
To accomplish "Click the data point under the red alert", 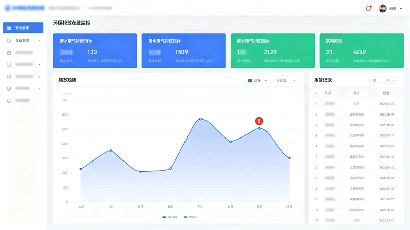I will pyautogui.click(x=259, y=128).
